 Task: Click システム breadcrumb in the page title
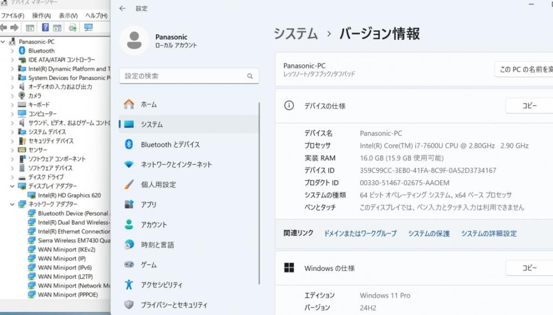coord(296,34)
